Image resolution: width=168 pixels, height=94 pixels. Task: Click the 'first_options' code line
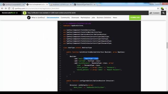[x=96, y=67]
